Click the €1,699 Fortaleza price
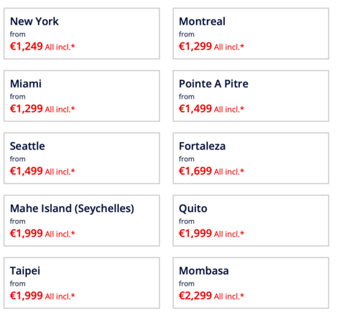Viewport: 339px width, 317px height. coord(195,171)
